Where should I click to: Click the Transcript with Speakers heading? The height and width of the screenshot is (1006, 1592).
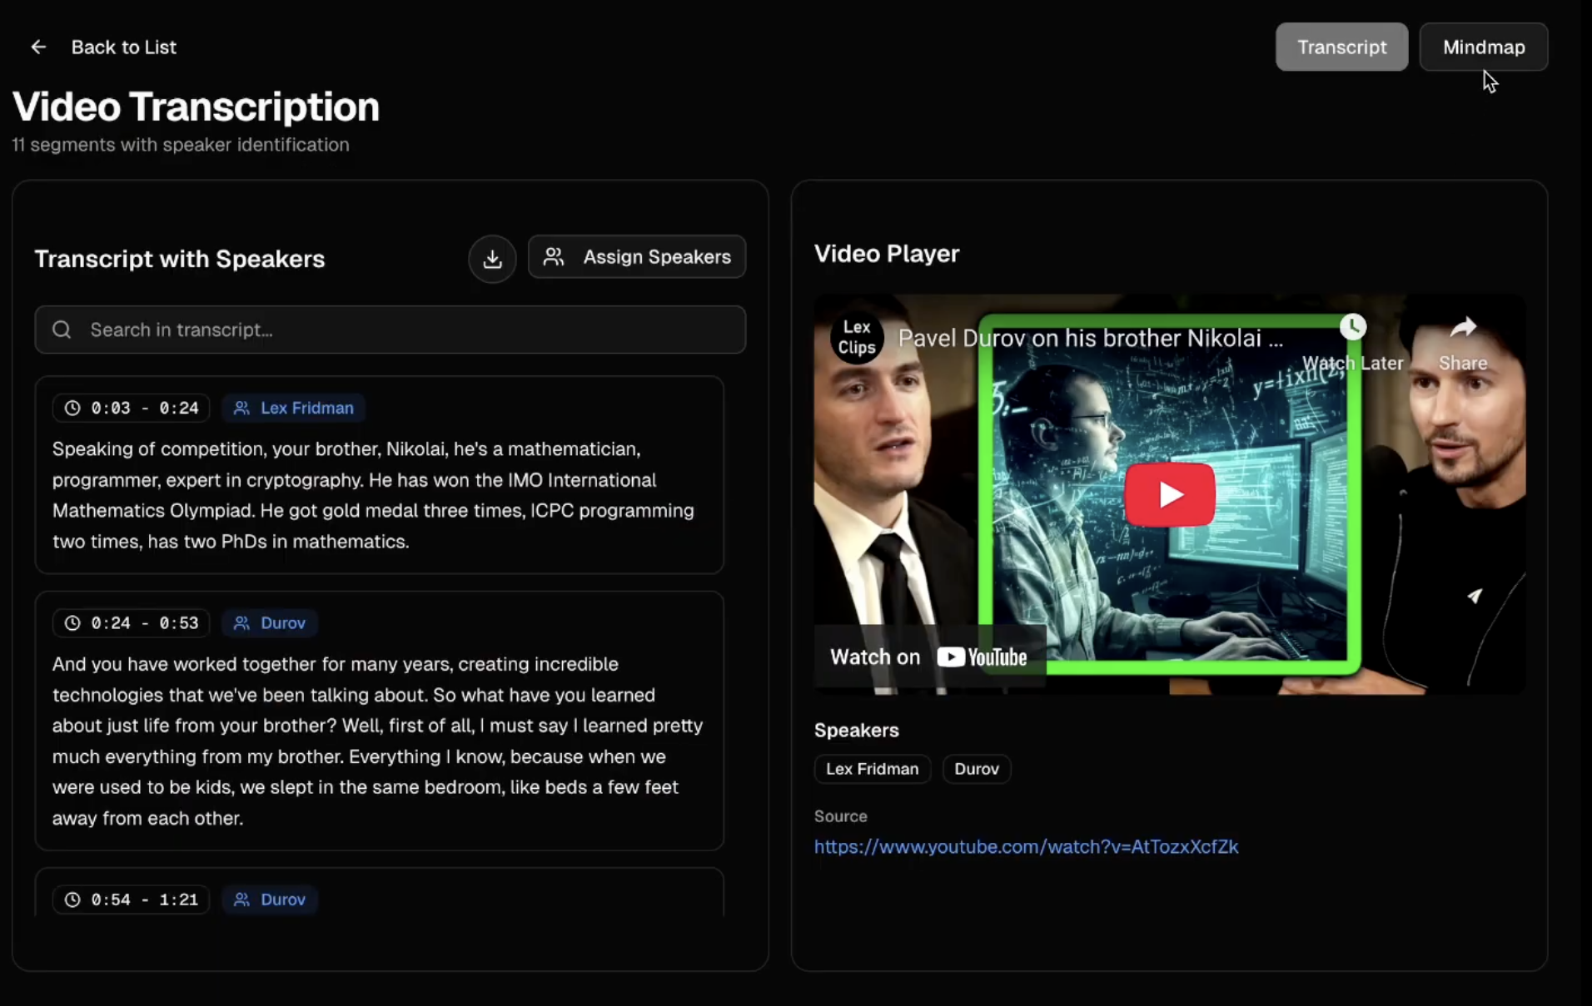point(180,259)
